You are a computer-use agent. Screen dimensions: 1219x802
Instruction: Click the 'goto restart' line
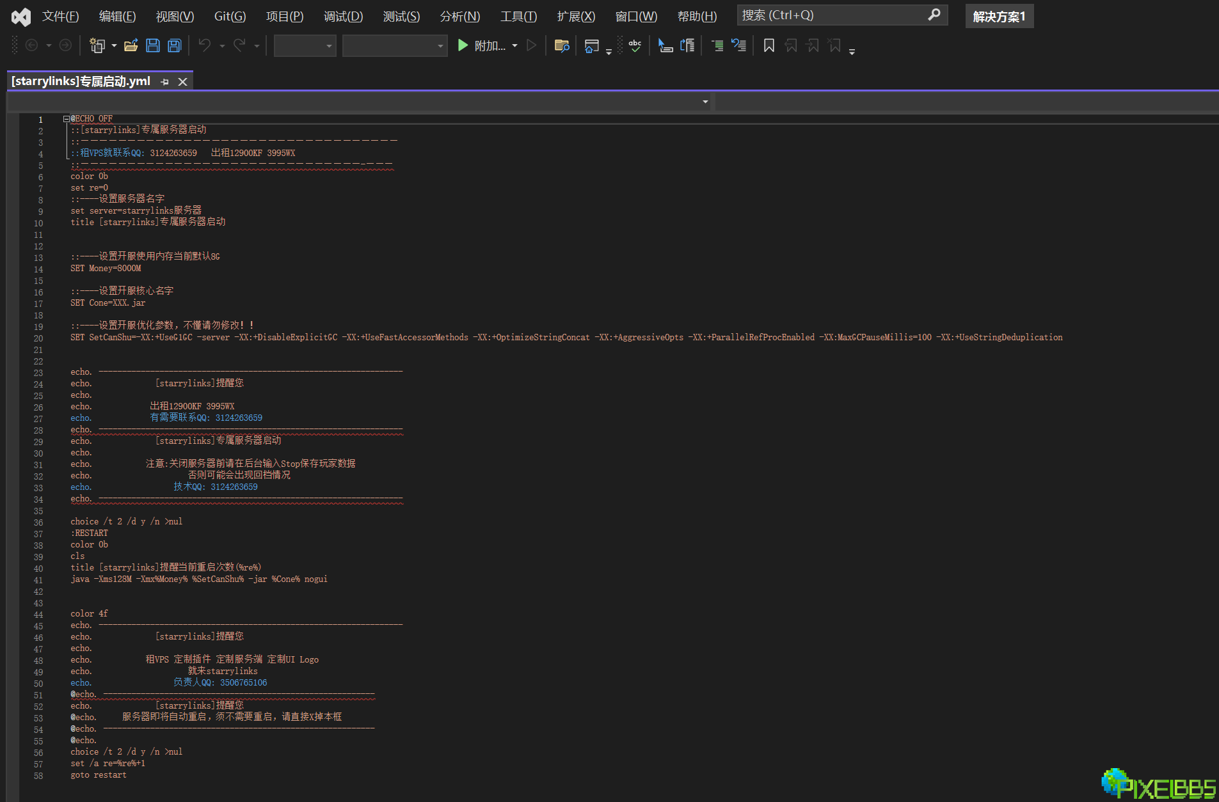pyautogui.click(x=99, y=775)
